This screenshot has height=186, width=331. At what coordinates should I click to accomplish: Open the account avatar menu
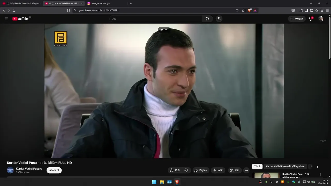click(321, 19)
